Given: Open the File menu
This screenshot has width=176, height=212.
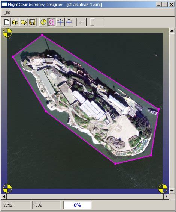Looking at the screenshot, I should [7, 12].
